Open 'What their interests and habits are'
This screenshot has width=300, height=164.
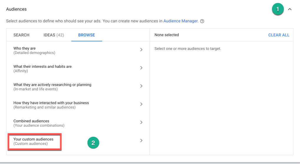(42, 67)
